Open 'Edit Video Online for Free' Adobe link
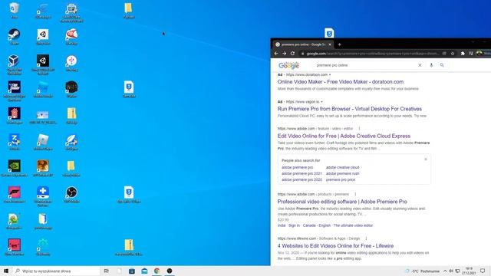The width and height of the screenshot is (491, 276). click(x=344, y=136)
